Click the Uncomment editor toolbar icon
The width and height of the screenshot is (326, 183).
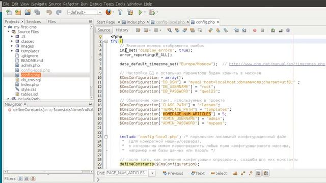(x=281, y=30)
